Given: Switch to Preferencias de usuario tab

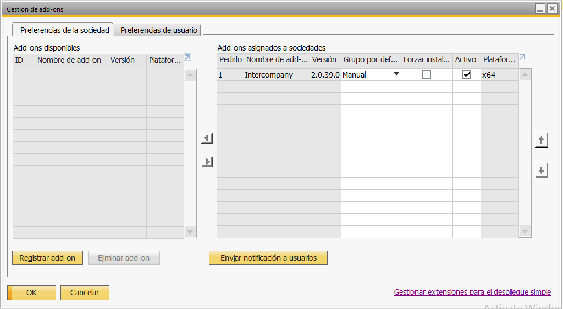Looking at the screenshot, I should pos(159,30).
